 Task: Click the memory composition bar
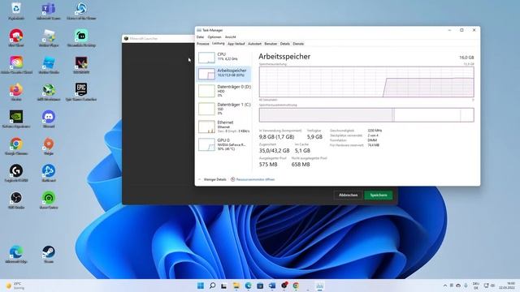pos(366,115)
